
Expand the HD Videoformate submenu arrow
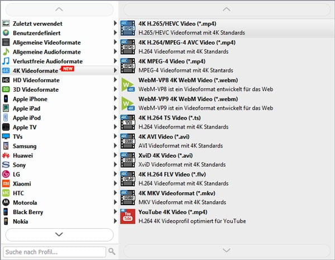[x=116, y=80]
